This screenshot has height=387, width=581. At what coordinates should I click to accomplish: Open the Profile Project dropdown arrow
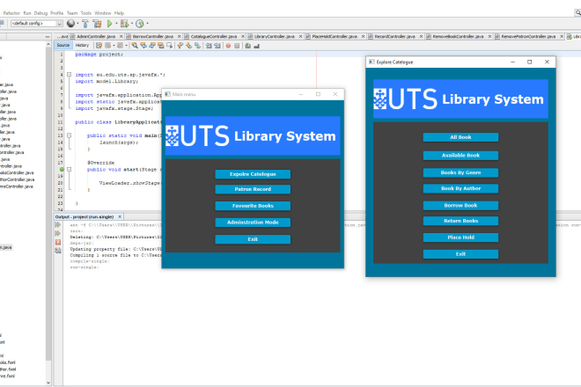point(148,24)
